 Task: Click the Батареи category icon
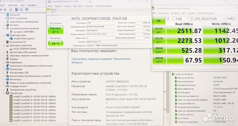pyautogui.click(x=8, y=25)
